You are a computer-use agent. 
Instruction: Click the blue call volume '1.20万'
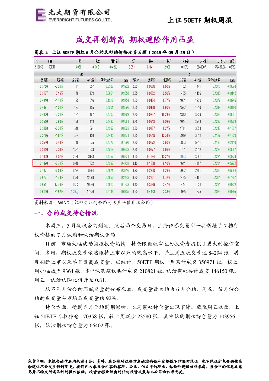(x=75, y=192)
